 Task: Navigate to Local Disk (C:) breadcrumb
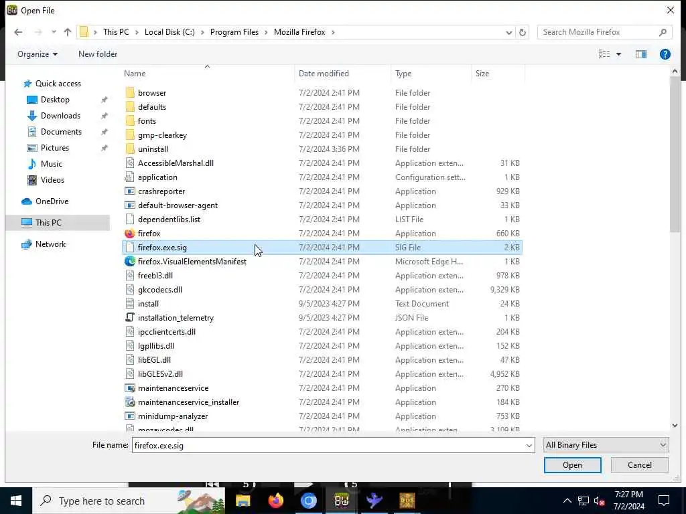click(169, 32)
